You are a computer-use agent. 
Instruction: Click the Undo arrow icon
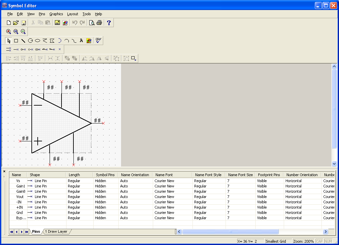coord(75,23)
